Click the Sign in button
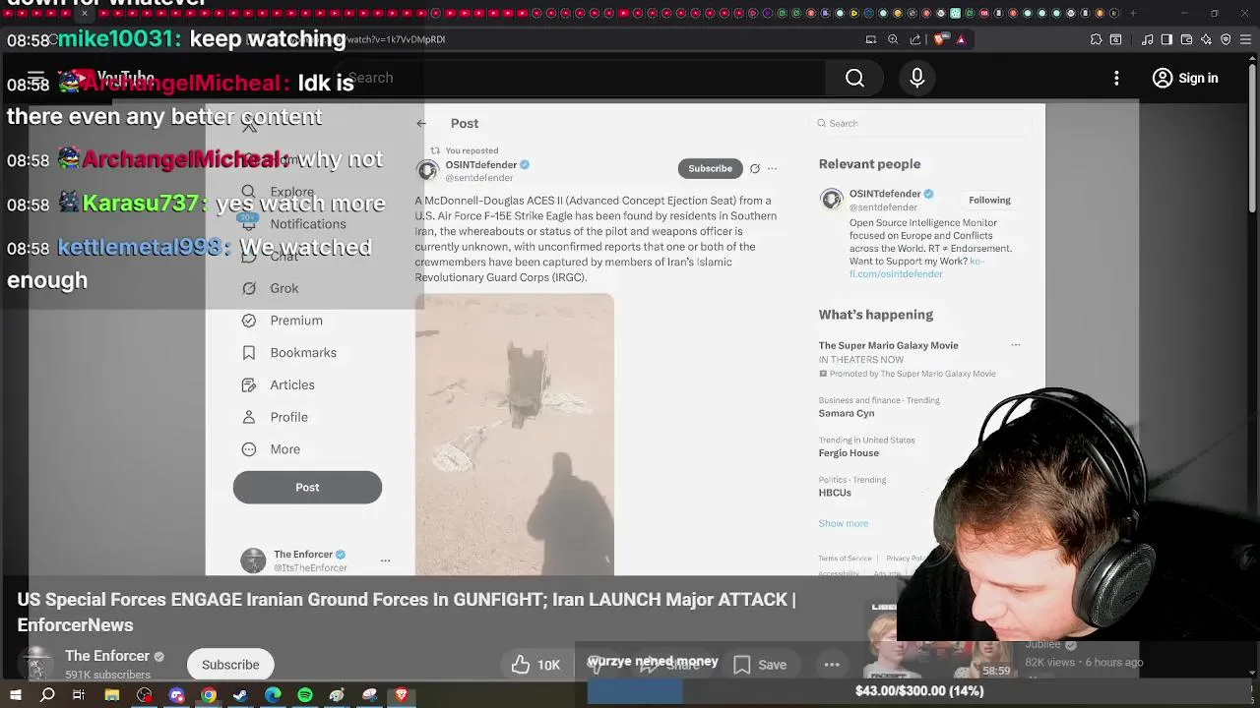This screenshot has height=708, width=1260. point(1185,78)
